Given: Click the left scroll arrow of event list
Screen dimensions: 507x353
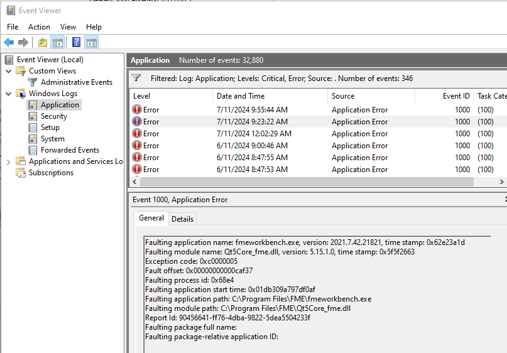Looking at the screenshot, I should [134, 182].
